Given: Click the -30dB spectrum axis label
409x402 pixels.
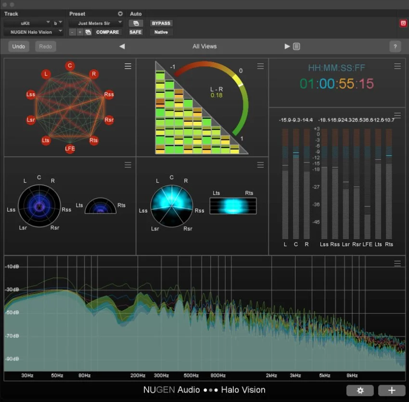Looking at the screenshot, I should click(12, 289).
